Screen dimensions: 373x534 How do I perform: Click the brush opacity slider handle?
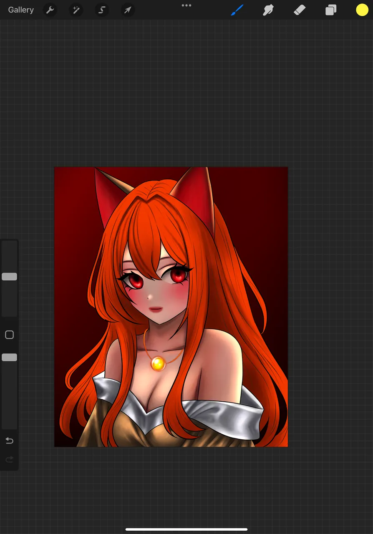point(9,357)
